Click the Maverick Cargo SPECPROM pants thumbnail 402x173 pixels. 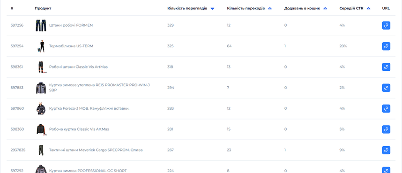(x=41, y=150)
